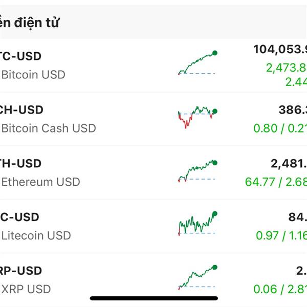Select the XRP USD name label
Screen dimensions: 307x307
pos(26,289)
